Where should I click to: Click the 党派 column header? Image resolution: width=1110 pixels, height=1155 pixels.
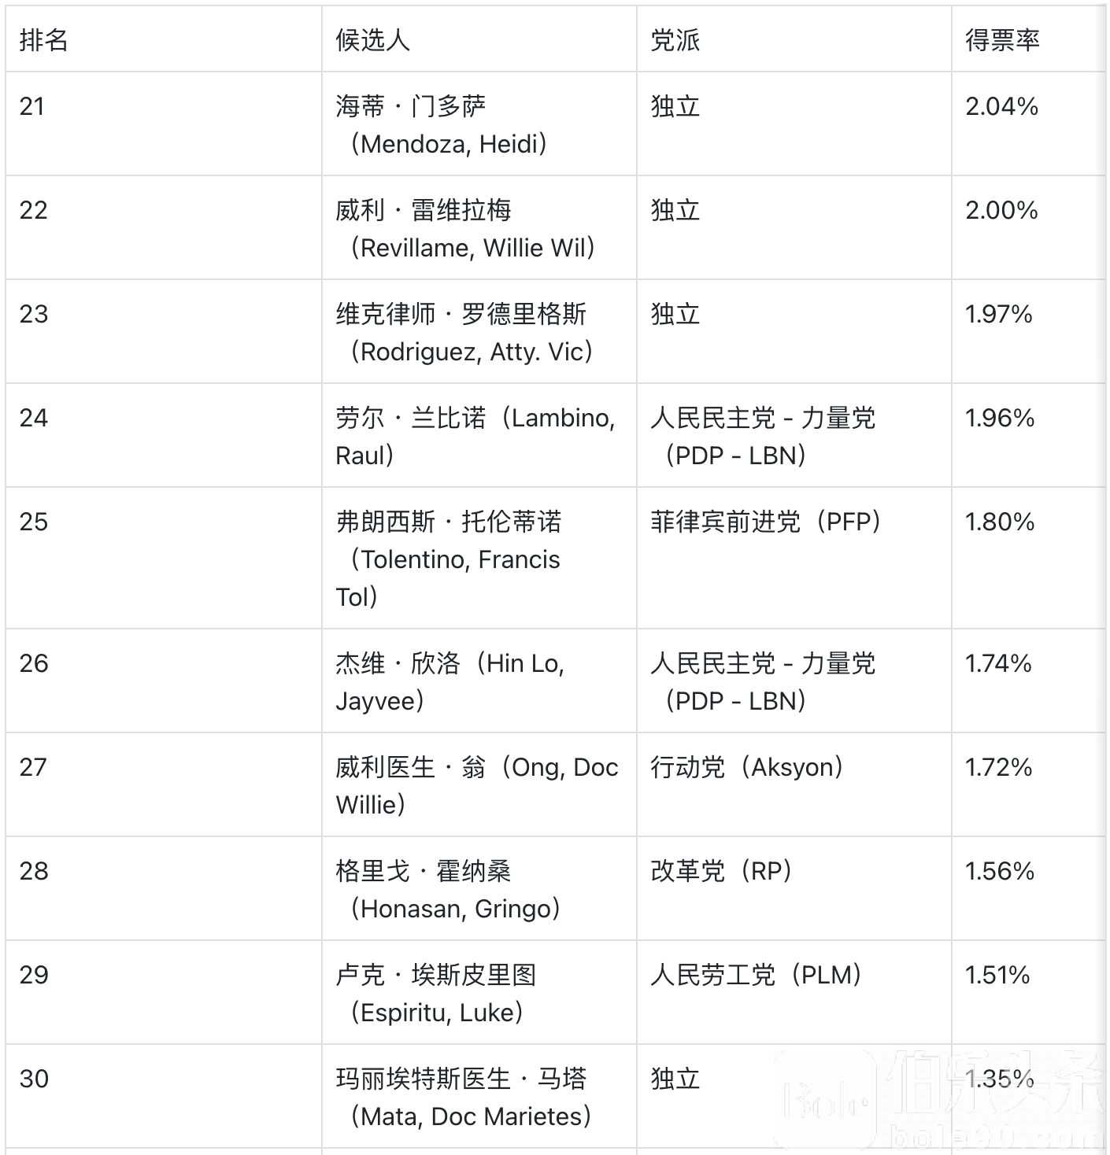pos(675,40)
